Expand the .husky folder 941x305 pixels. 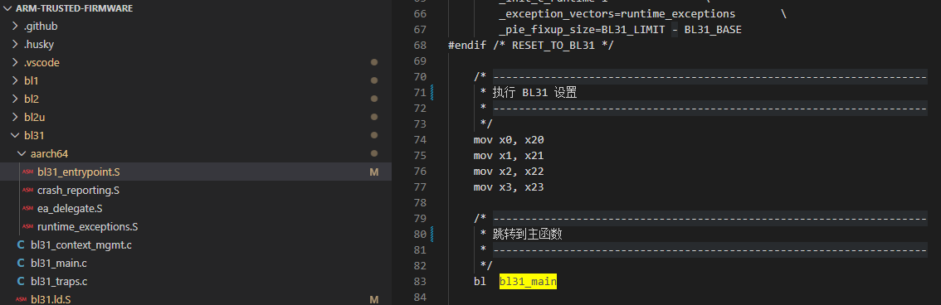point(16,45)
